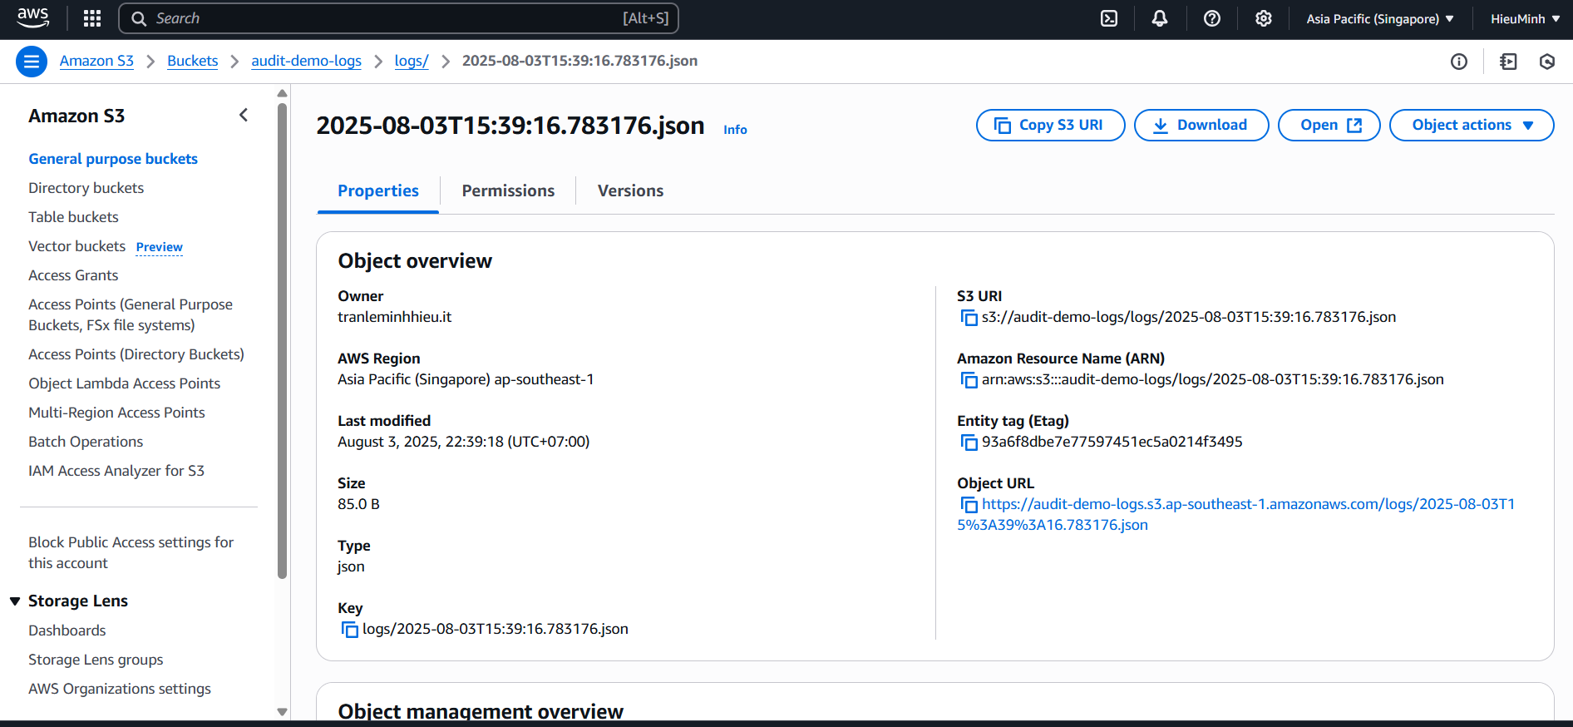1573x727 pixels.
Task: Open the AWS home logo
Action: (33, 17)
